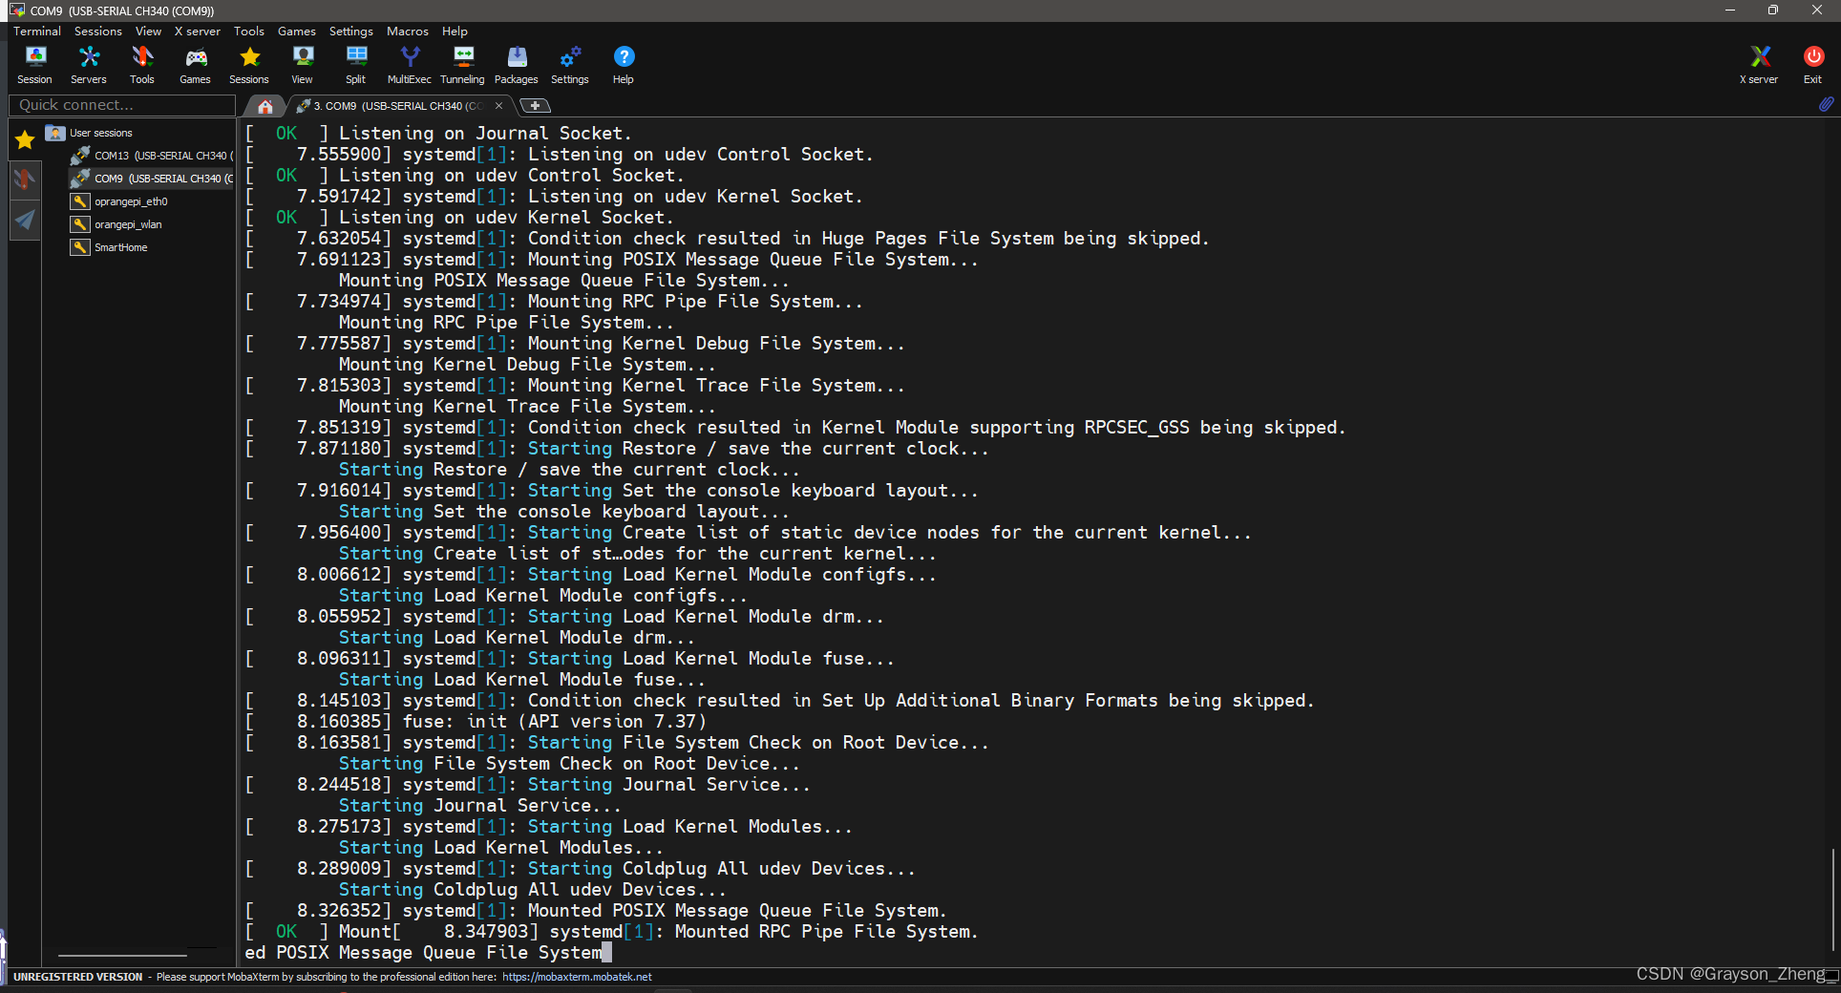Click the paperclip attach icon
1841x993 pixels.
pyautogui.click(x=1826, y=104)
